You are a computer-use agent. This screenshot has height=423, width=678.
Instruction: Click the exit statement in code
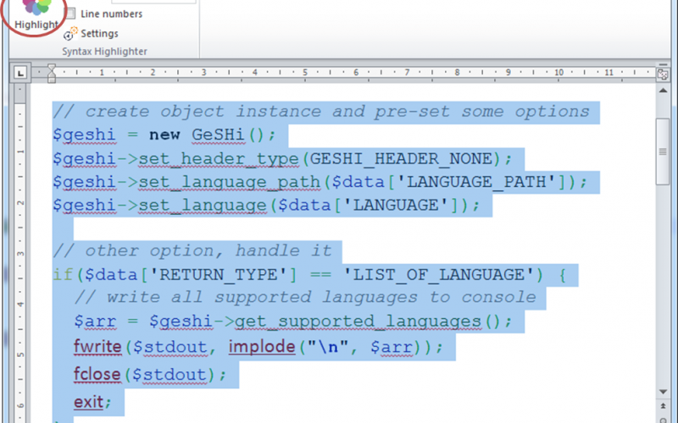90,401
